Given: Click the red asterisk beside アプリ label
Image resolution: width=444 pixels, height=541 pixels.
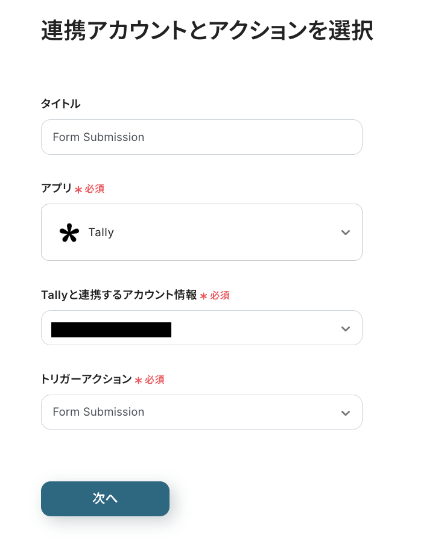Looking at the screenshot, I should click(78, 190).
